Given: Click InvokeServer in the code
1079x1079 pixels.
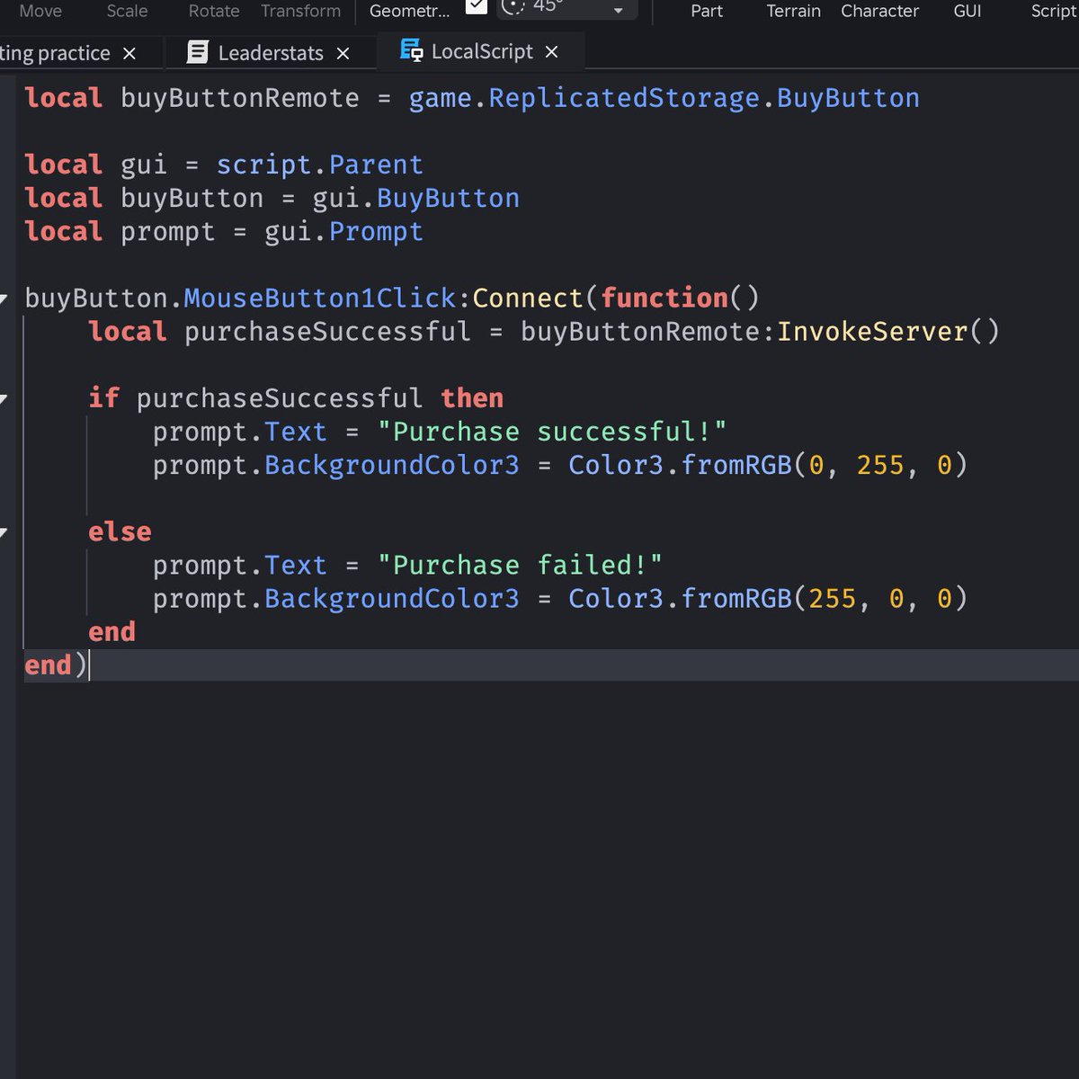Looking at the screenshot, I should [872, 331].
